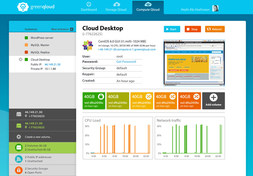Click green status square of WordPress server
The height and width of the screenshot is (176, 253).
click(x=26, y=38)
